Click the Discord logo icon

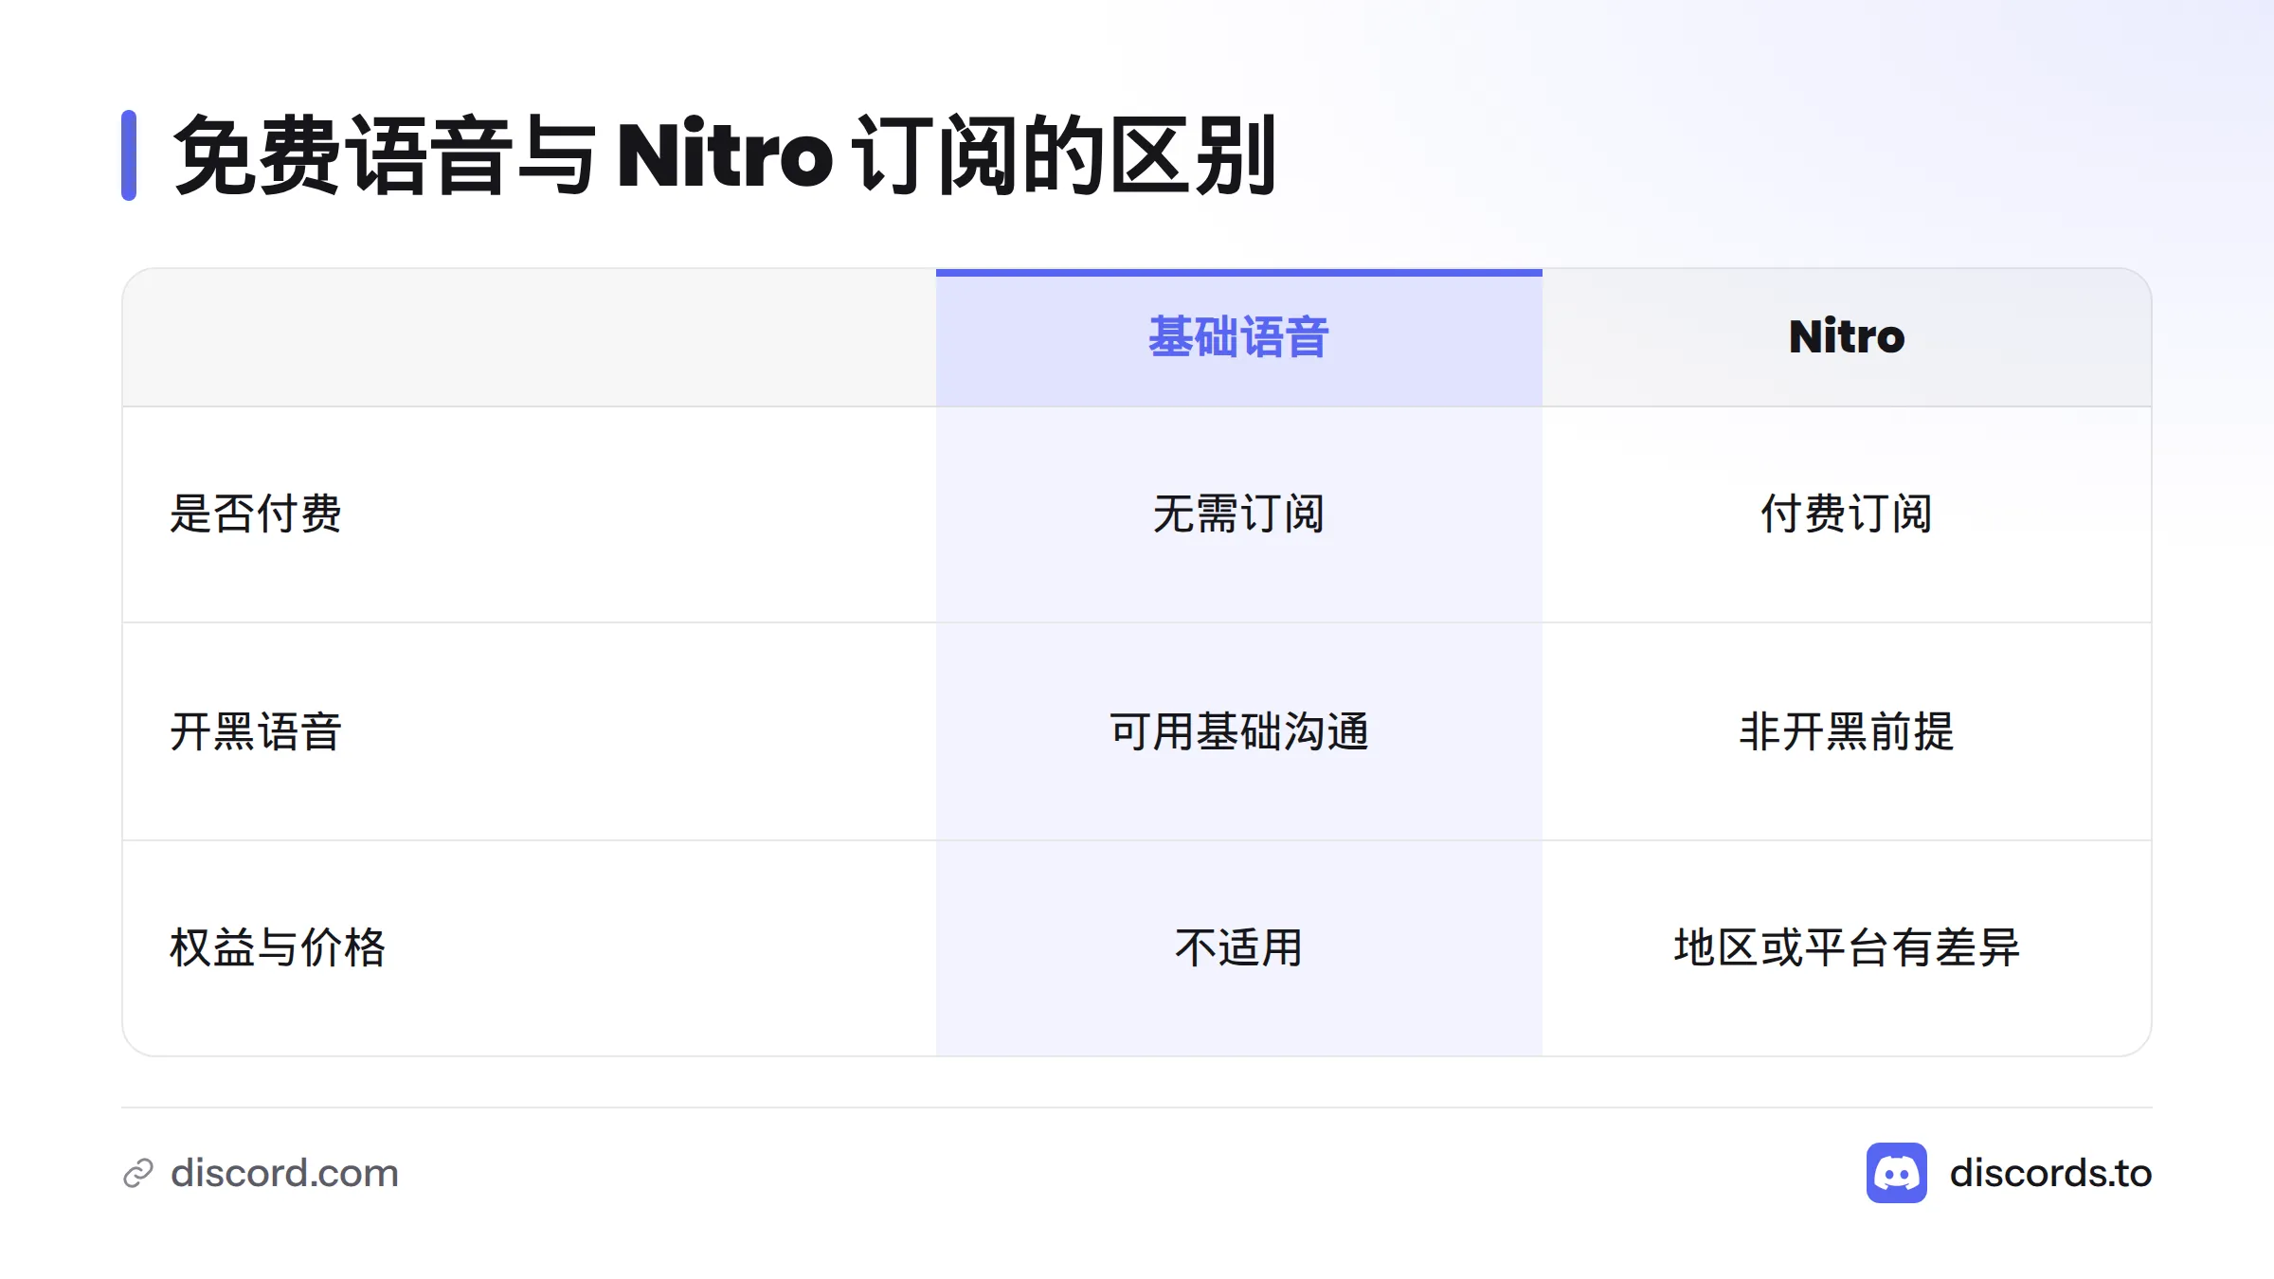tap(1896, 1173)
